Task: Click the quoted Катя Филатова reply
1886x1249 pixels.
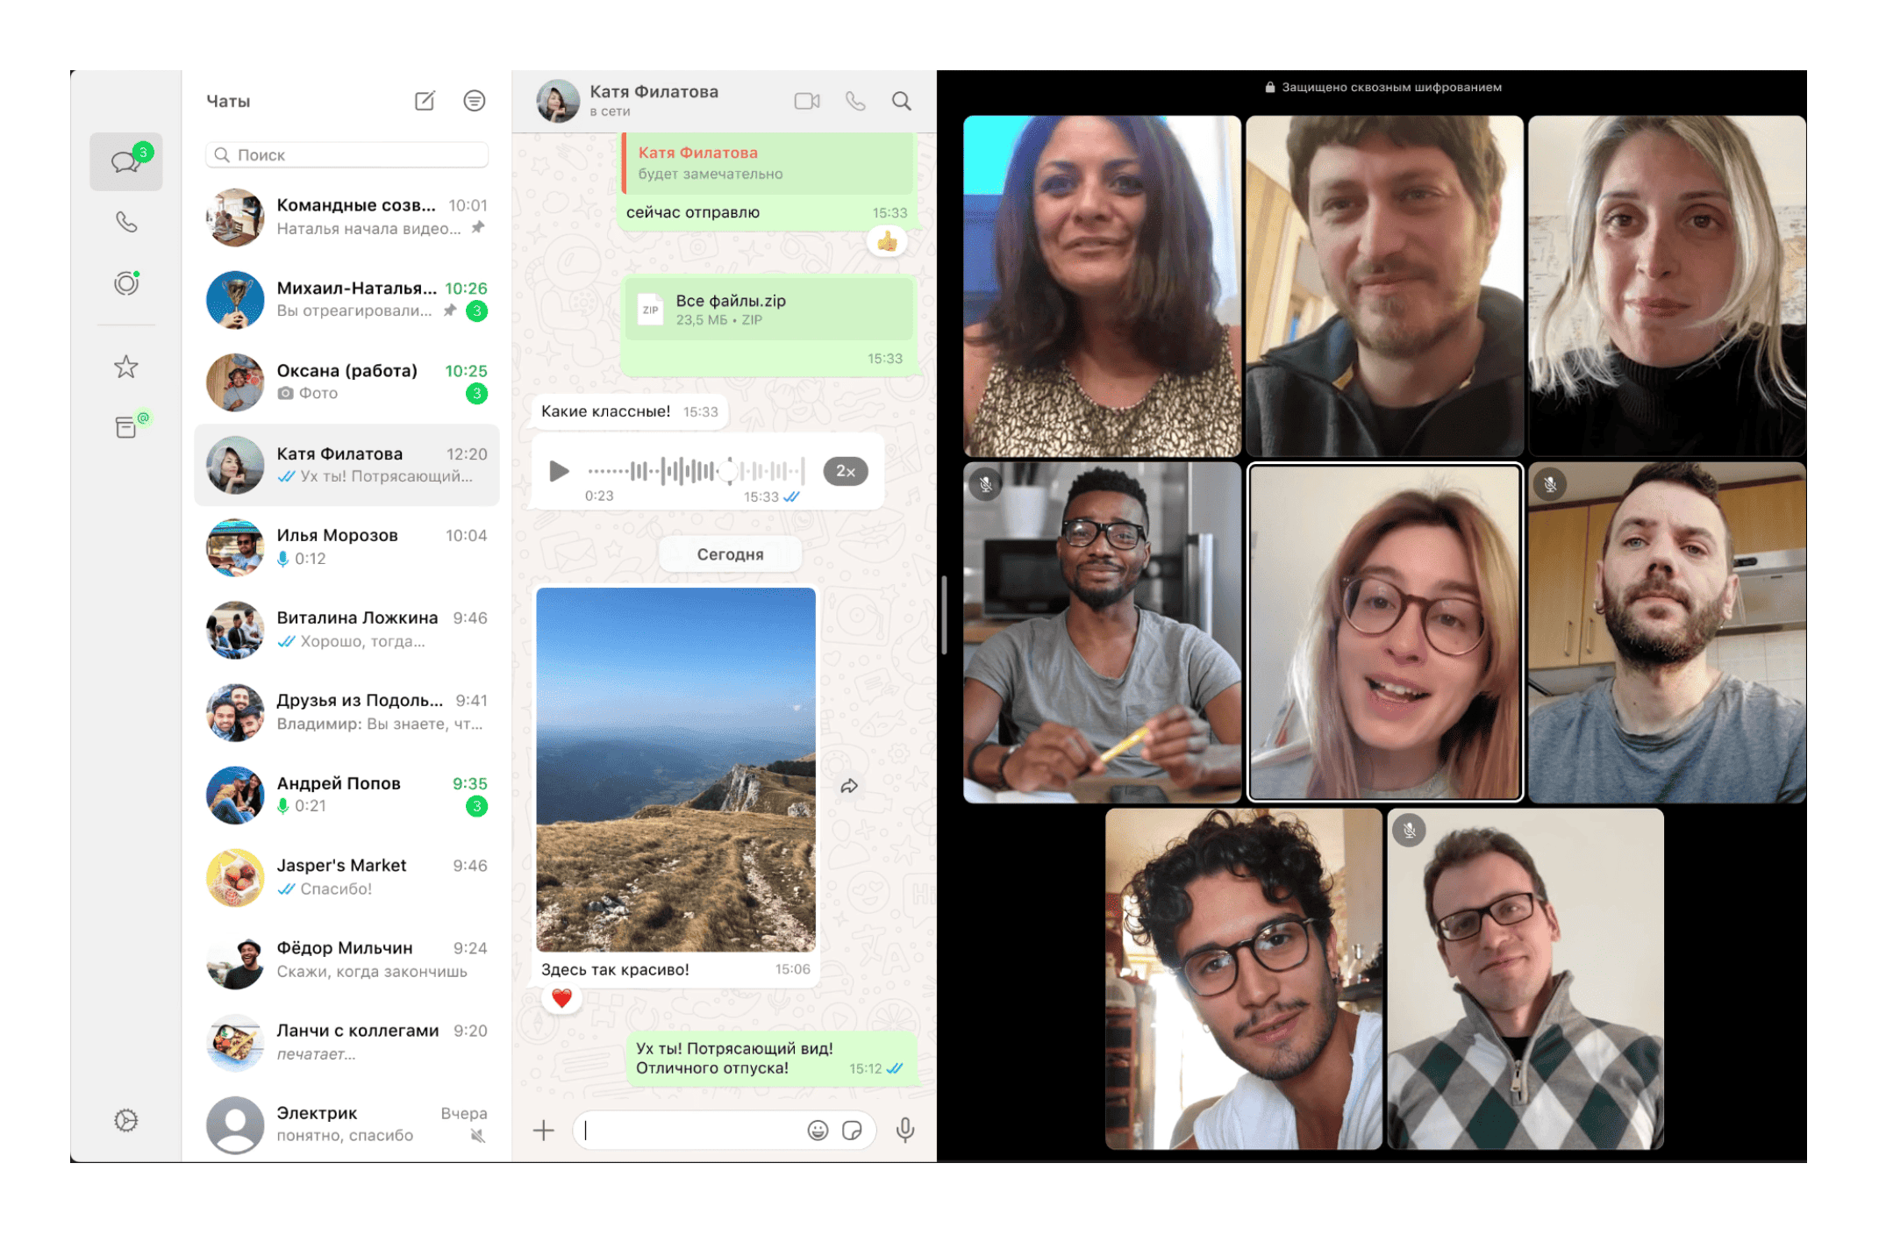Action: click(768, 163)
